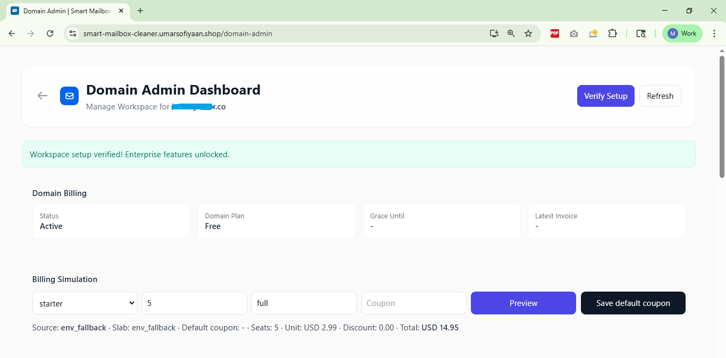Click the Latest Invoice card
The height and width of the screenshot is (358, 726).
pyautogui.click(x=606, y=221)
